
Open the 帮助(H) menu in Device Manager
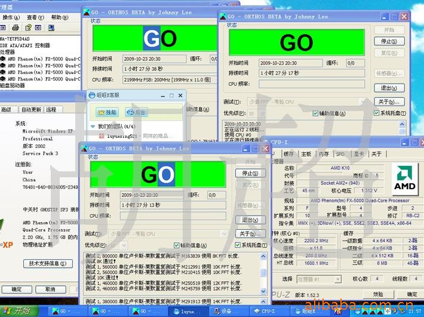[60, 17]
